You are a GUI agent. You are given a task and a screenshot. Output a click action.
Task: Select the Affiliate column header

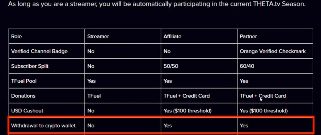point(199,36)
